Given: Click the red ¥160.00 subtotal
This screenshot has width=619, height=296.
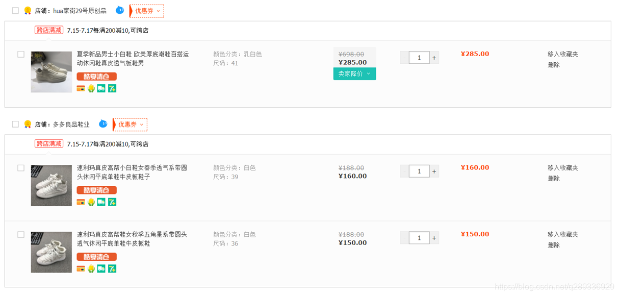Looking at the screenshot, I should click(x=475, y=168).
